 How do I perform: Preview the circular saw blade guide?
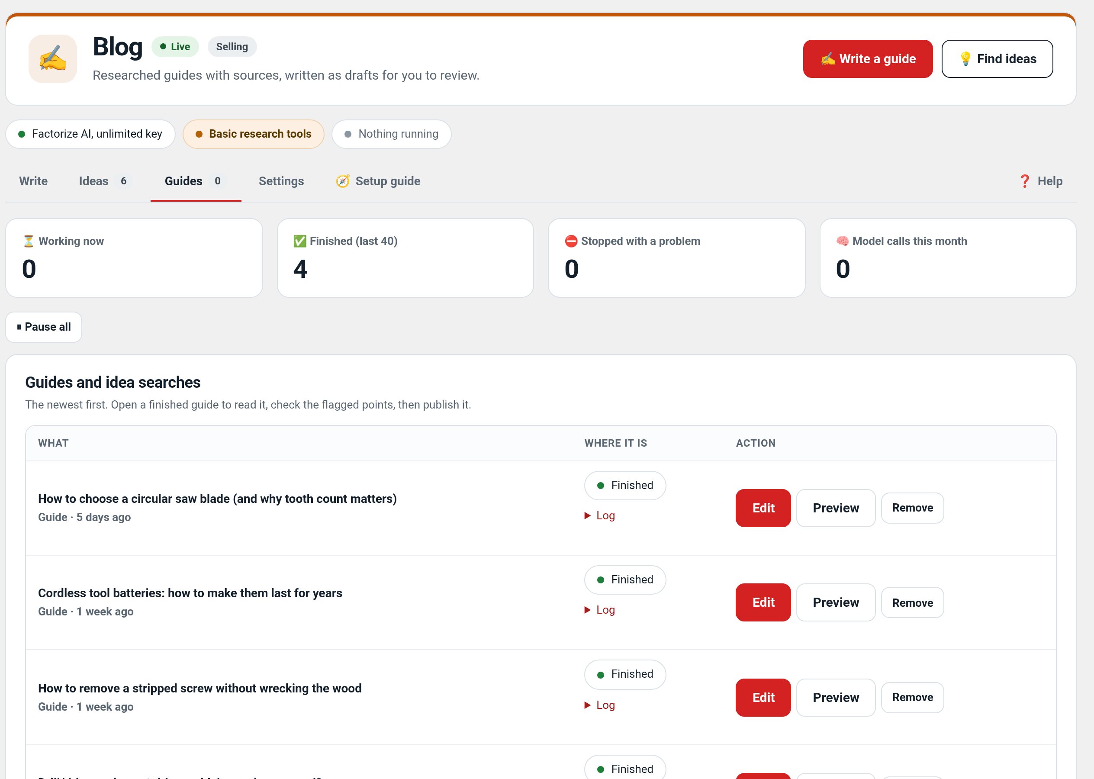pos(836,508)
